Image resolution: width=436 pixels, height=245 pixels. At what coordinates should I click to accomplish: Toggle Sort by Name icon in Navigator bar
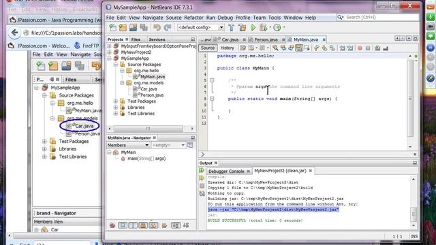(x=176, y=225)
